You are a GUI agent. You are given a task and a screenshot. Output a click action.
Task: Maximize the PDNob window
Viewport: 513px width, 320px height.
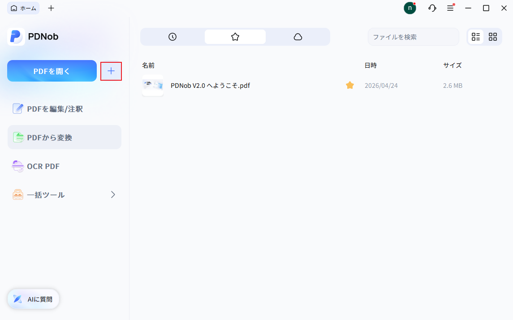486,8
